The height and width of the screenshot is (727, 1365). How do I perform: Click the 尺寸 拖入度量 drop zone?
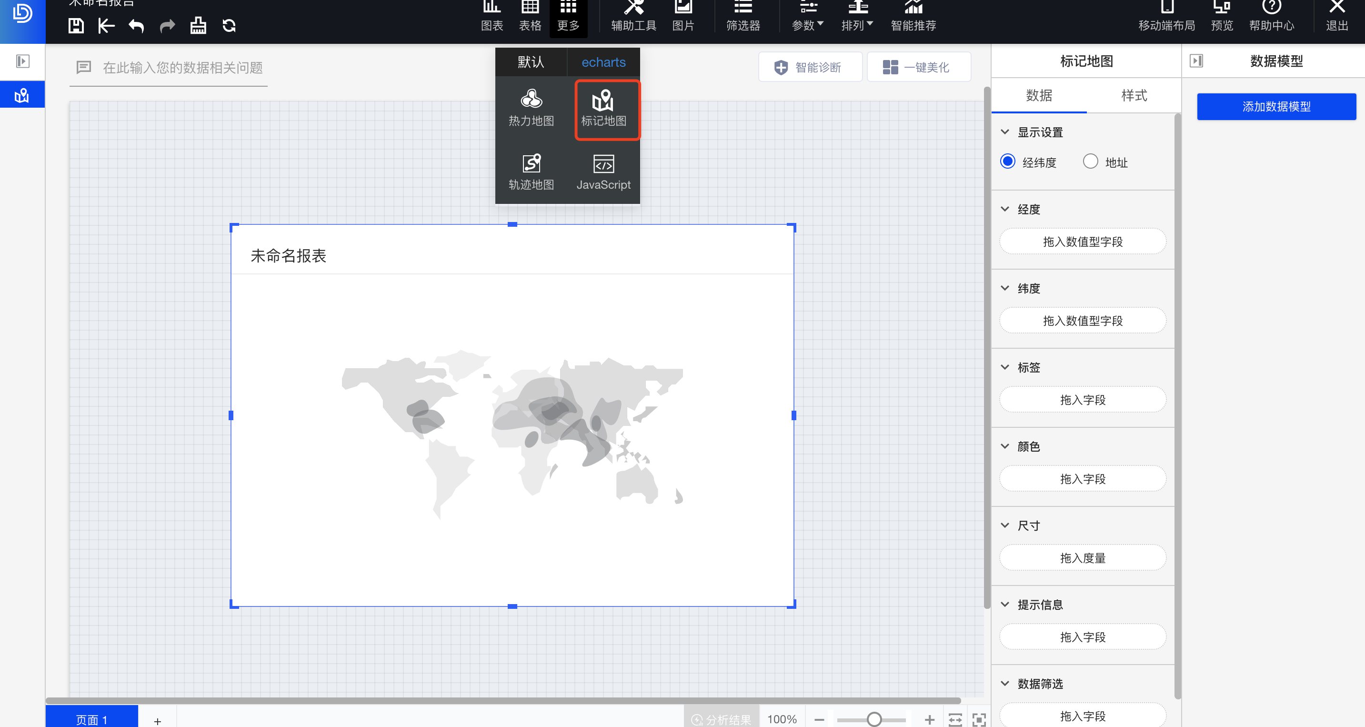click(1083, 557)
